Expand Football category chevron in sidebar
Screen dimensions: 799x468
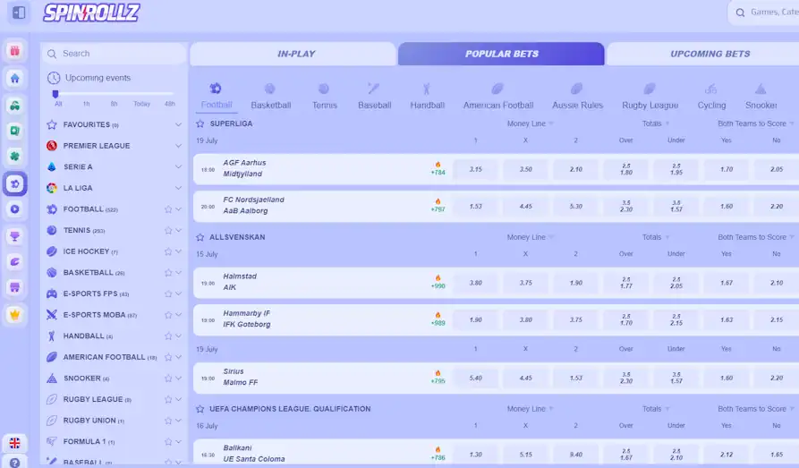(178, 209)
